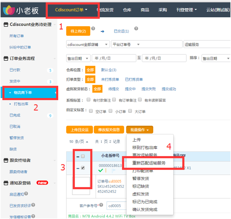Open the 刊登管理 dropdown menu
The width and height of the screenshot is (231, 219).
pos(186,10)
